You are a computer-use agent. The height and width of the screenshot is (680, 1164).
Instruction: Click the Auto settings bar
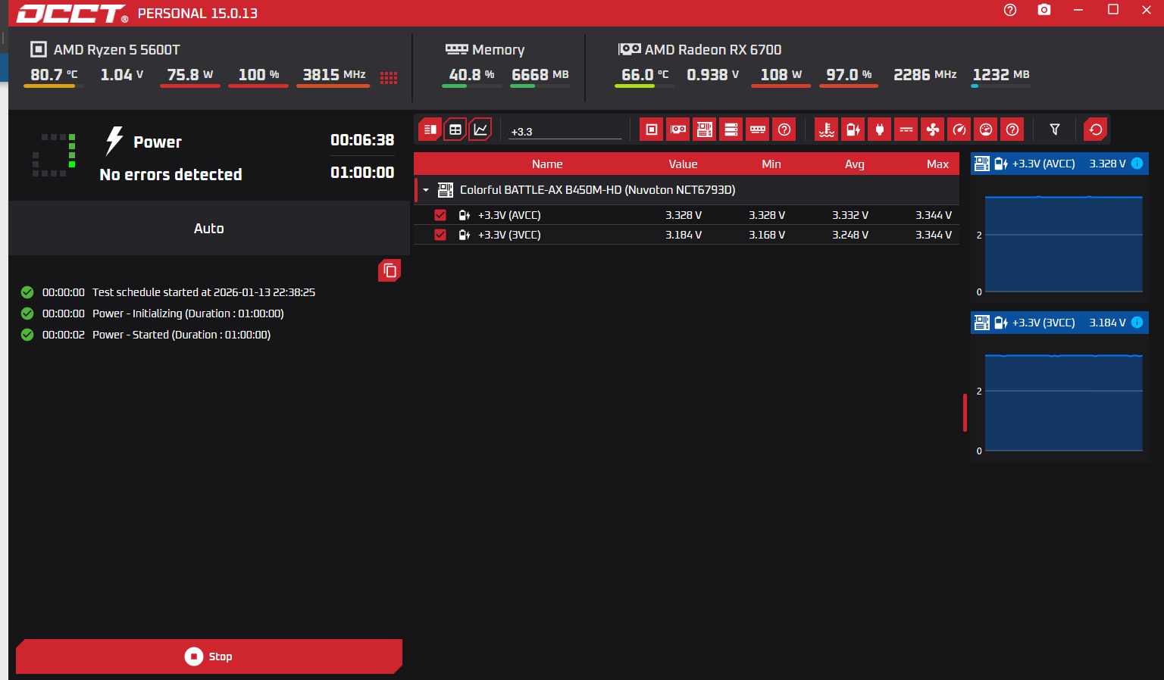tap(209, 228)
